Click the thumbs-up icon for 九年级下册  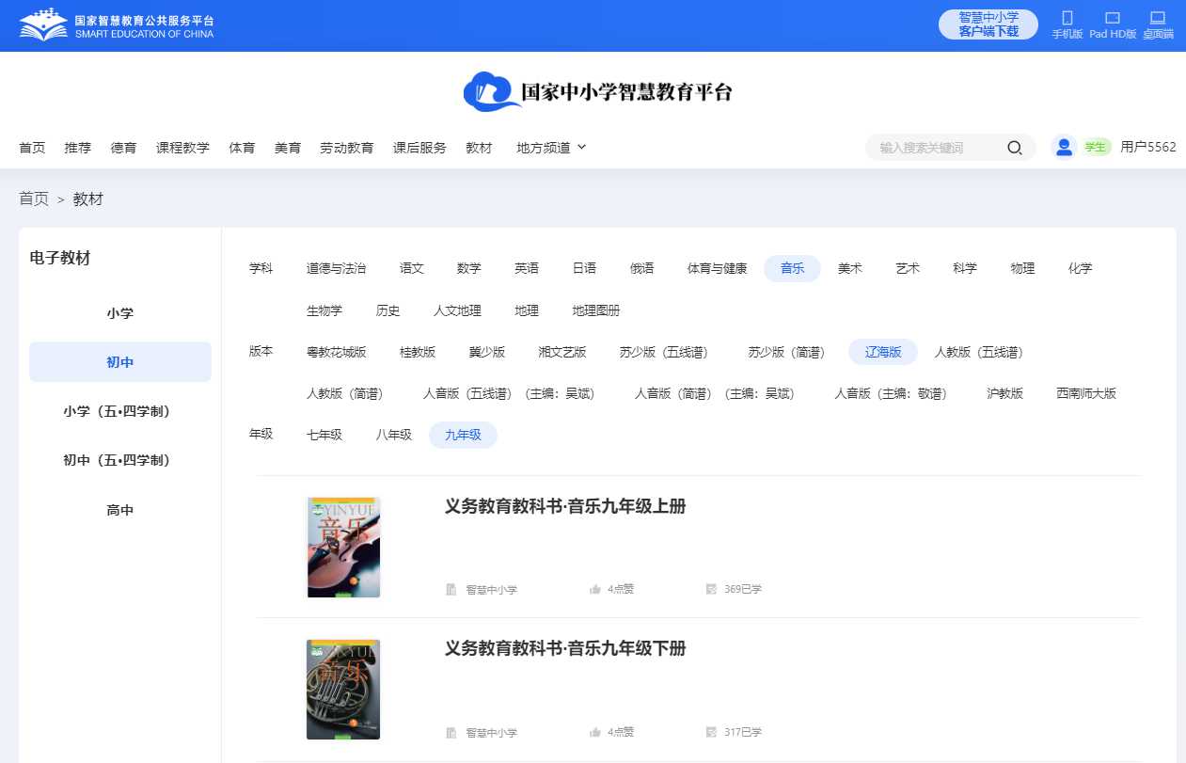pyautogui.click(x=594, y=732)
